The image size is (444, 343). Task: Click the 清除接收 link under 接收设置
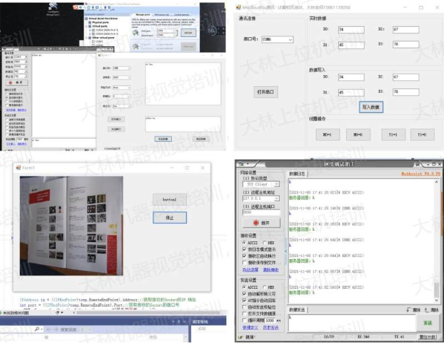[x=271, y=269]
